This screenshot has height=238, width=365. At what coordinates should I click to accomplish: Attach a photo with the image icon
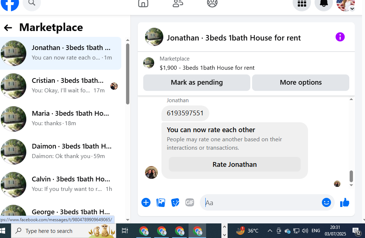click(161, 202)
